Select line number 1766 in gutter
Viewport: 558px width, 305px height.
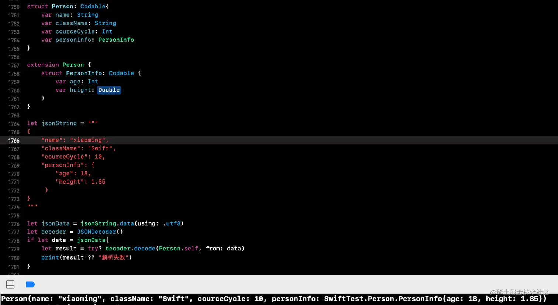tap(14, 141)
